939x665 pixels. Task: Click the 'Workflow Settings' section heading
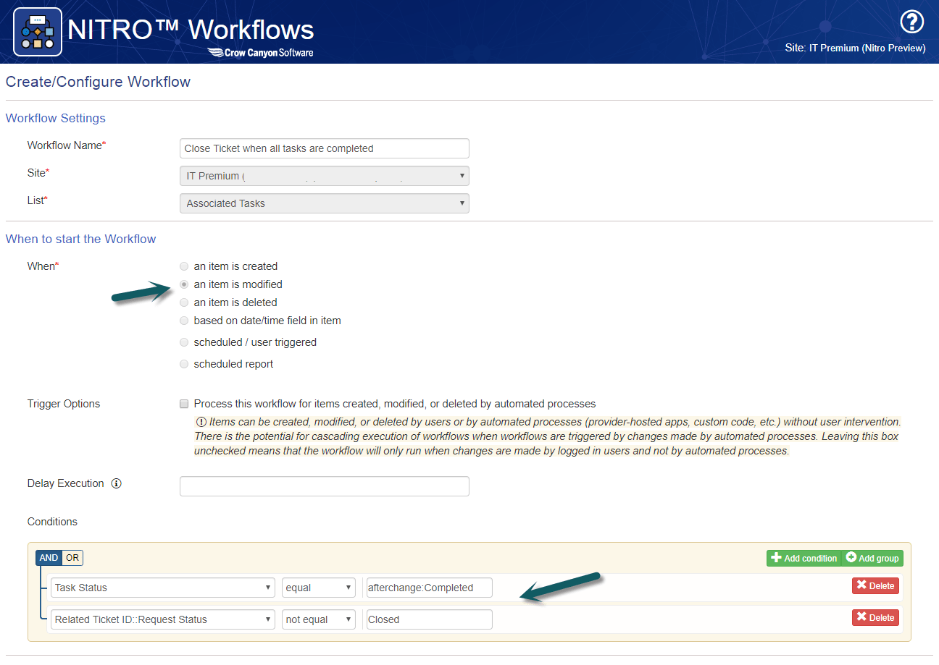coord(56,118)
